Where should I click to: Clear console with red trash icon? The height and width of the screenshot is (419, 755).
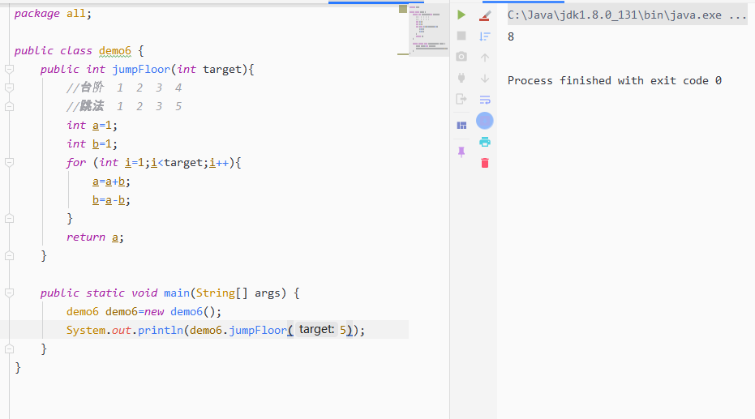click(x=485, y=163)
